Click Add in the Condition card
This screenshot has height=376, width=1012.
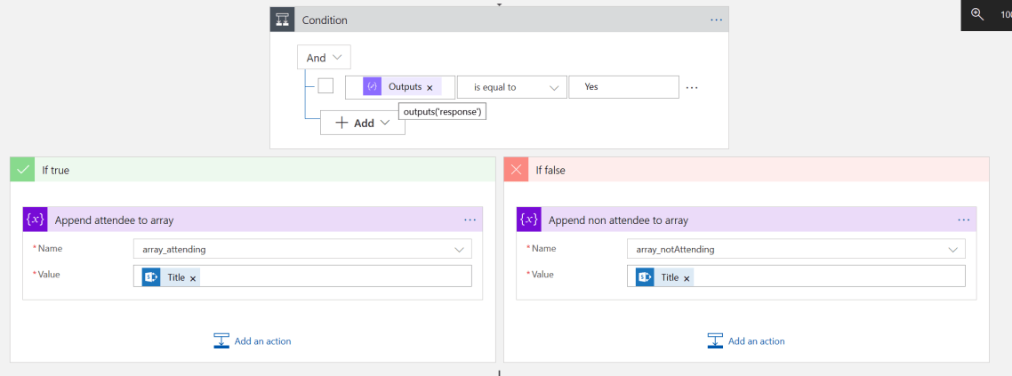363,124
